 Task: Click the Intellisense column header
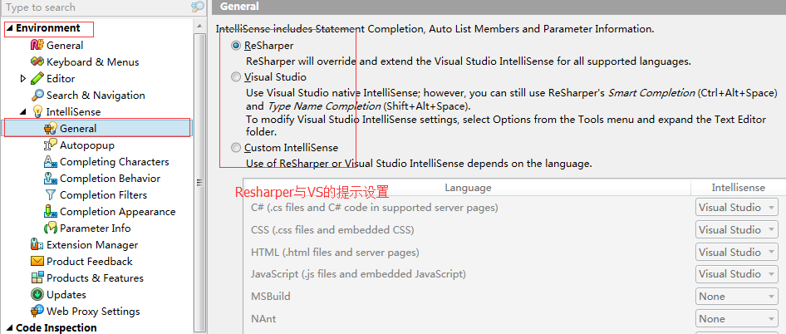[739, 188]
